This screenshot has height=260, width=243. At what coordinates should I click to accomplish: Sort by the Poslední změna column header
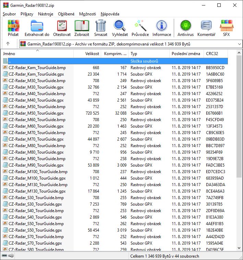[x=186, y=54]
